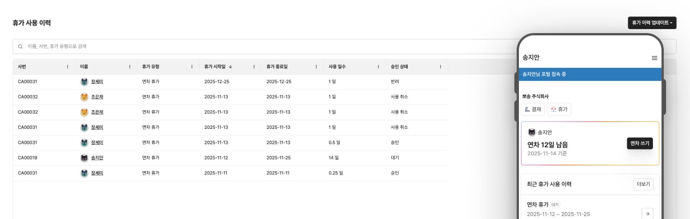
Task: Click the 연차 쓰기 button
Action: (x=639, y=143)
